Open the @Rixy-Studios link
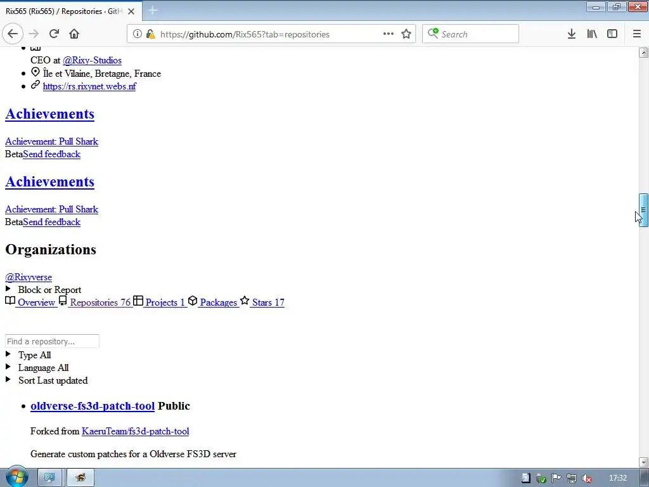Viewport: 649px width, 487px height. 92,60
